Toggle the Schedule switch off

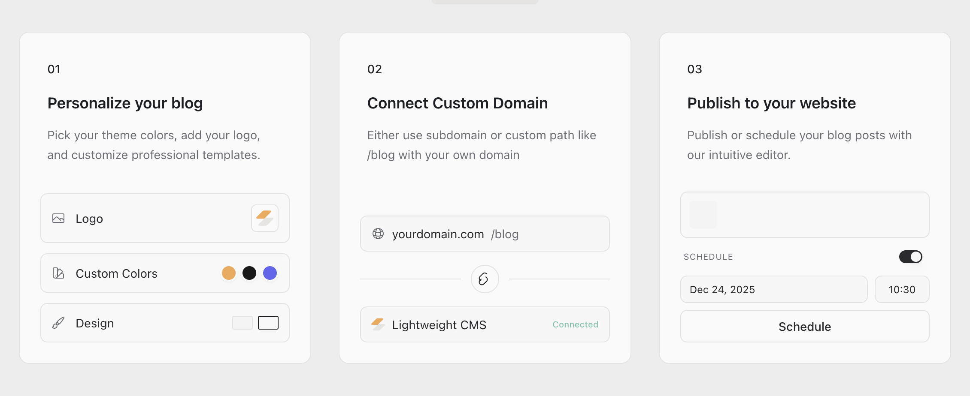pyautogui.click(x=910, y=256)
